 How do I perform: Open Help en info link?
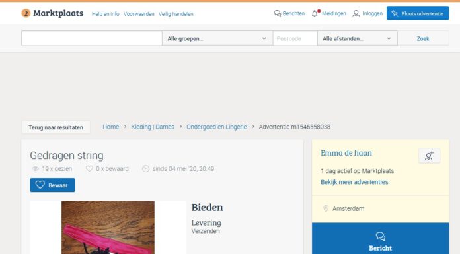106,14
